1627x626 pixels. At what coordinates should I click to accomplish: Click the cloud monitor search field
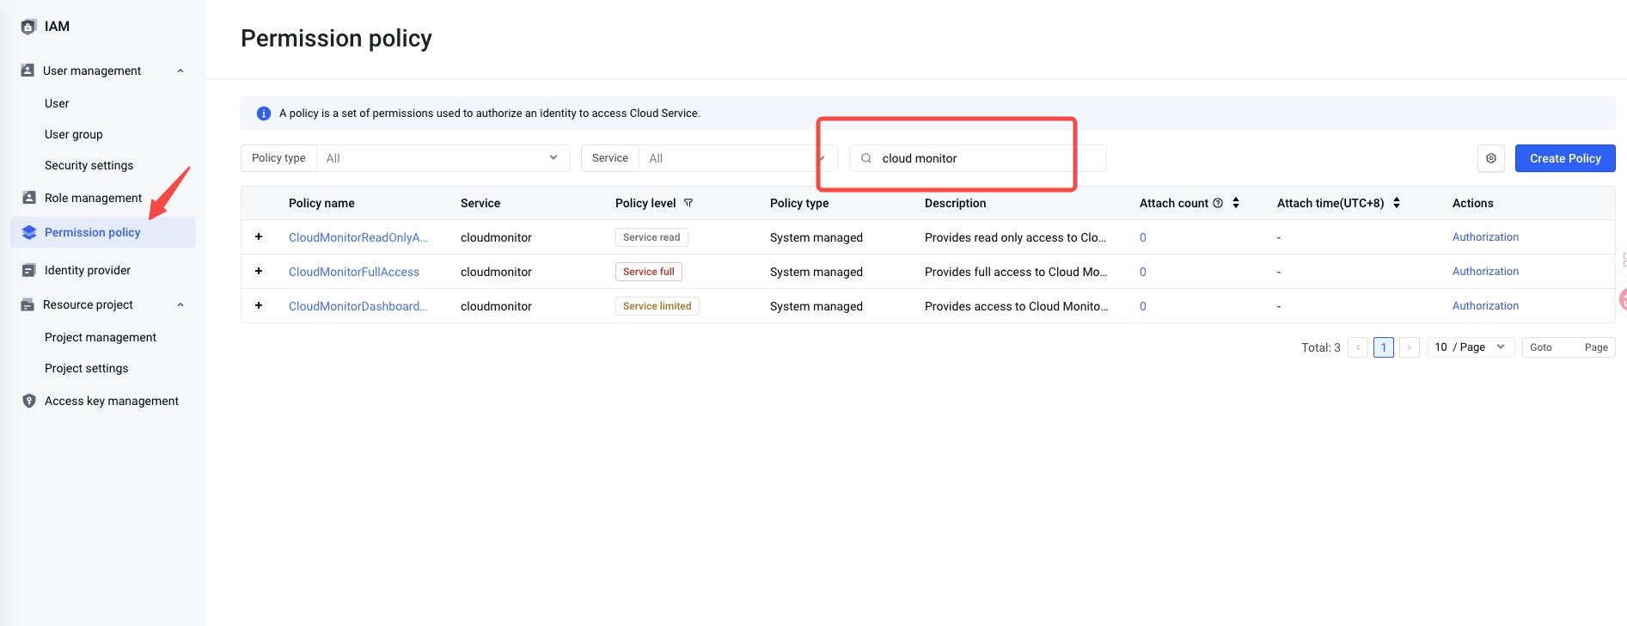coord(971,158)
